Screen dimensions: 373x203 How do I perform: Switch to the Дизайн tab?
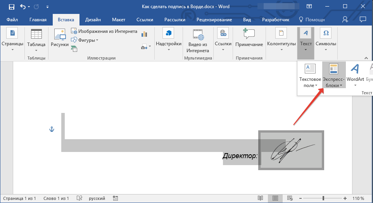[94, 20]
